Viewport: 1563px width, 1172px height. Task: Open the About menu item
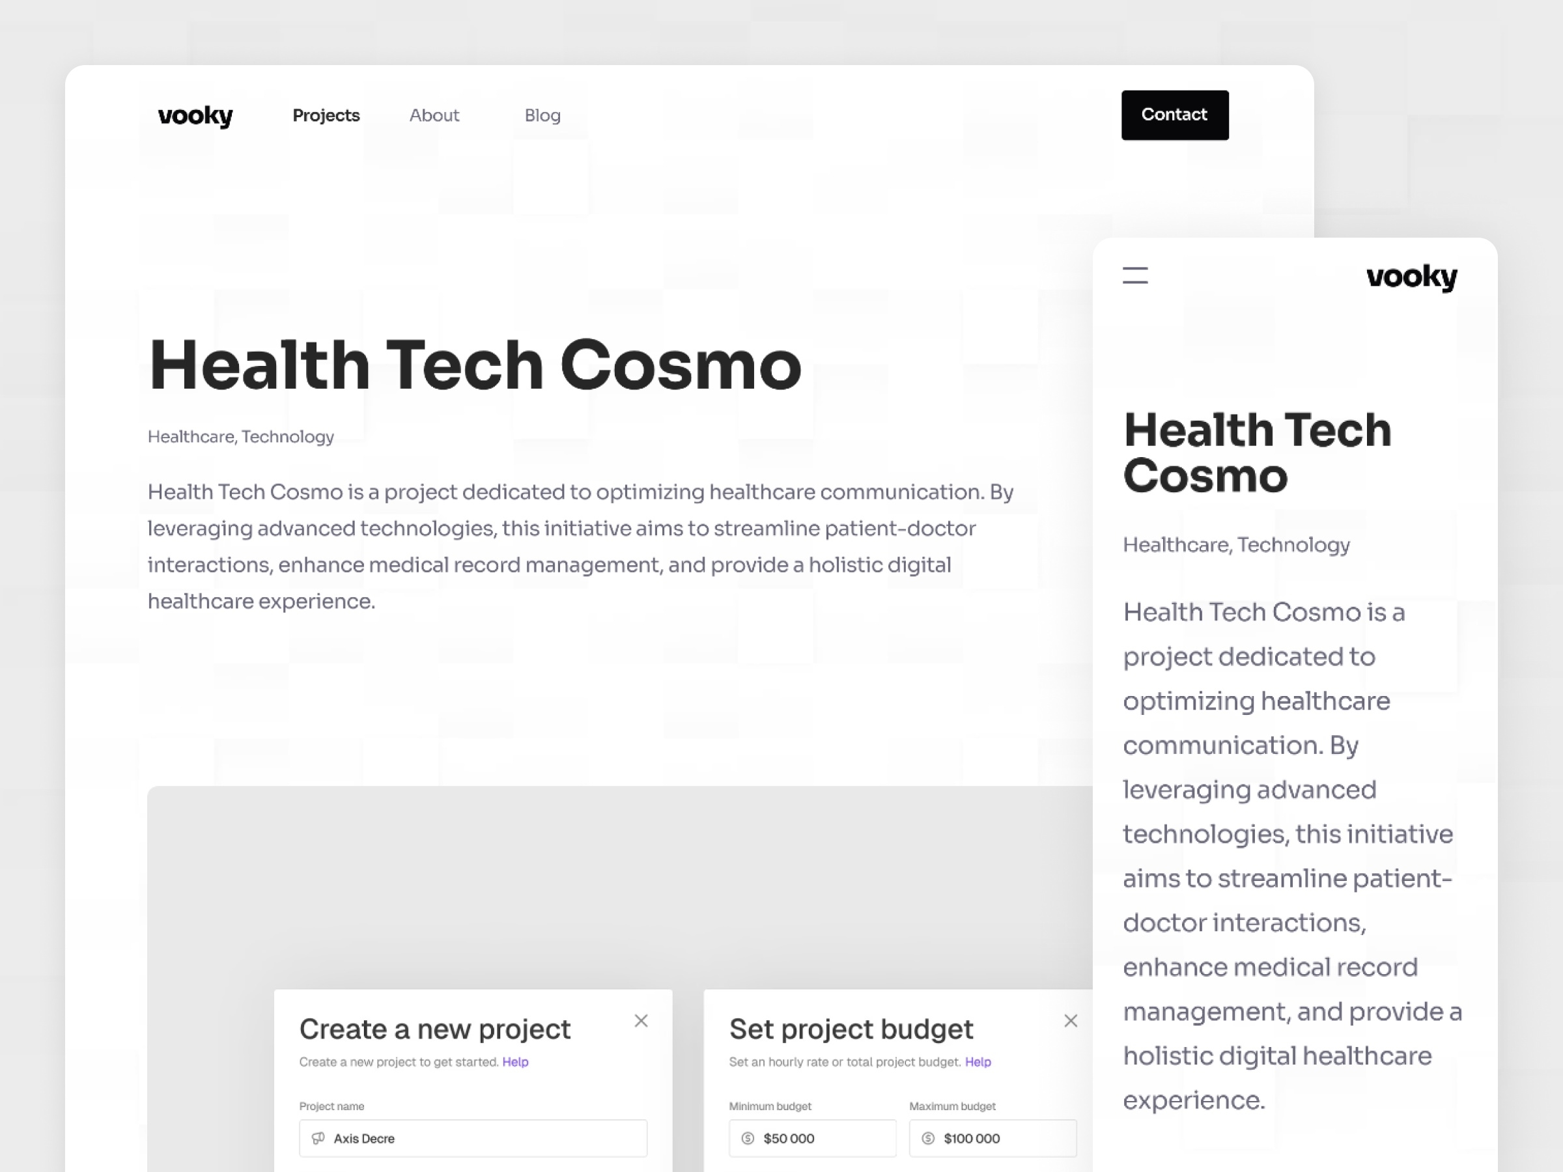point(433,115)
